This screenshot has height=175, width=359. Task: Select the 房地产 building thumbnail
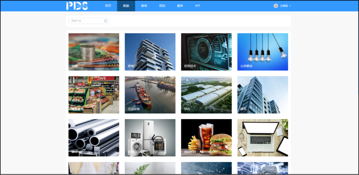(x=150, y=52)
